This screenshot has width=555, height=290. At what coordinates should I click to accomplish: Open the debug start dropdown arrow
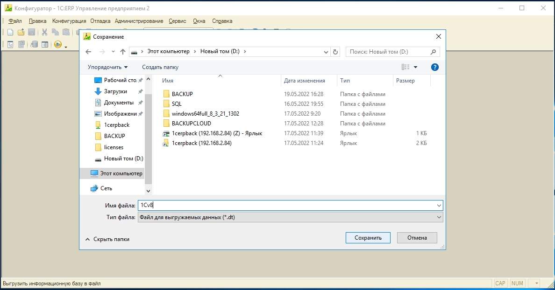66,46
